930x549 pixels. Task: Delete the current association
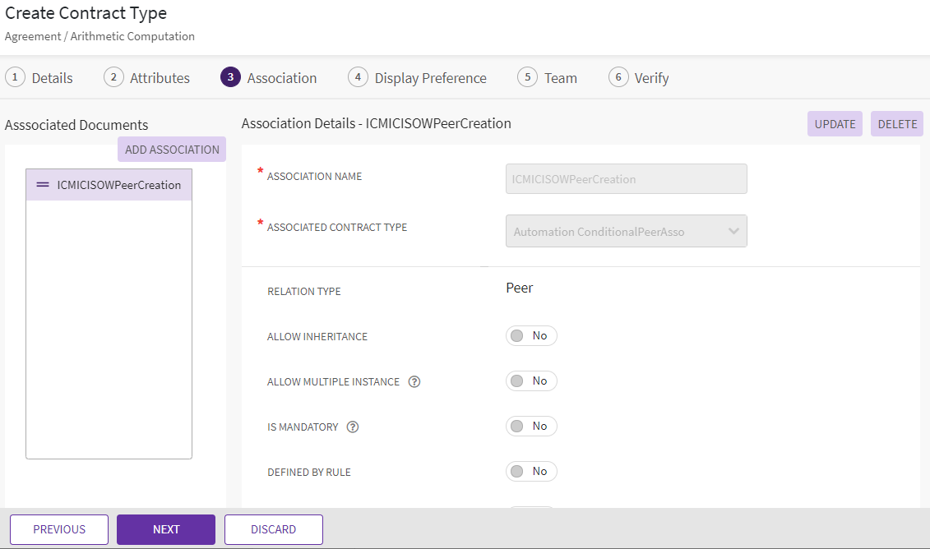(897, 124)
